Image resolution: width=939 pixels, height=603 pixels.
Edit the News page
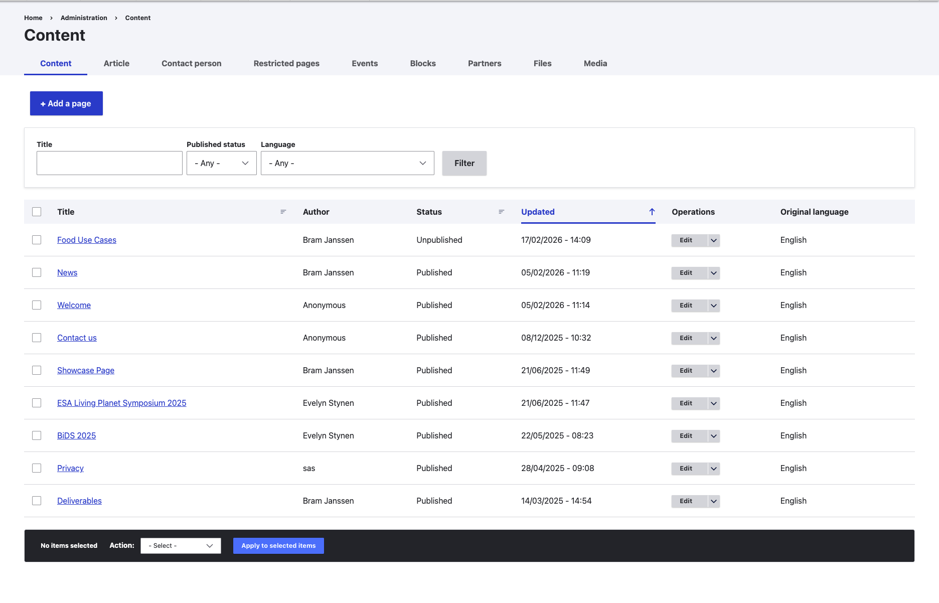click(689, 273)
